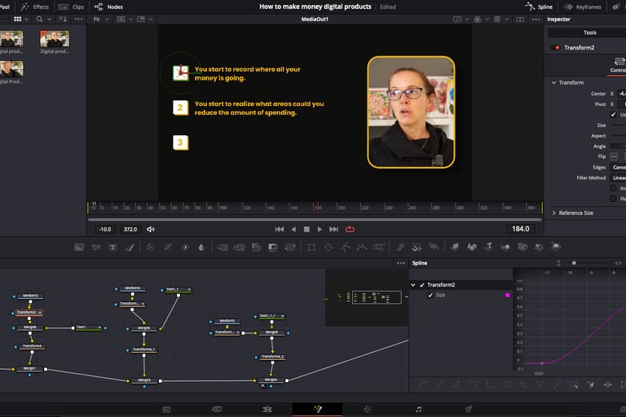Collapse the Transform section
This screenshot has height=417, width=626.
point(554,82)
